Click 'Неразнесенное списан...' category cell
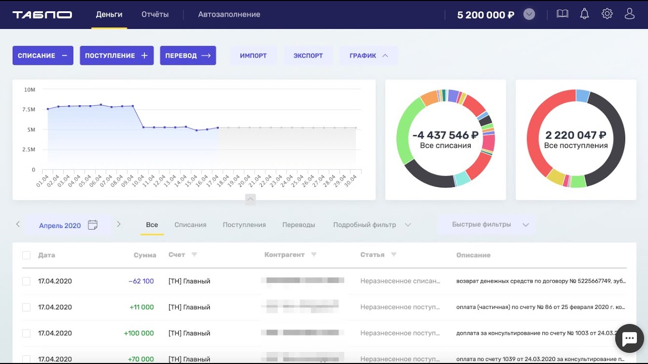 point(400,281)
